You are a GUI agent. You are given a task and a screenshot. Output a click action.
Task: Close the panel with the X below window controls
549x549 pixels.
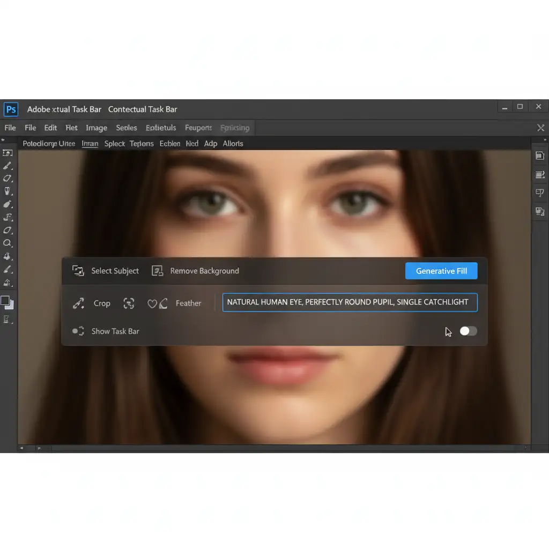tap(540, 128)
